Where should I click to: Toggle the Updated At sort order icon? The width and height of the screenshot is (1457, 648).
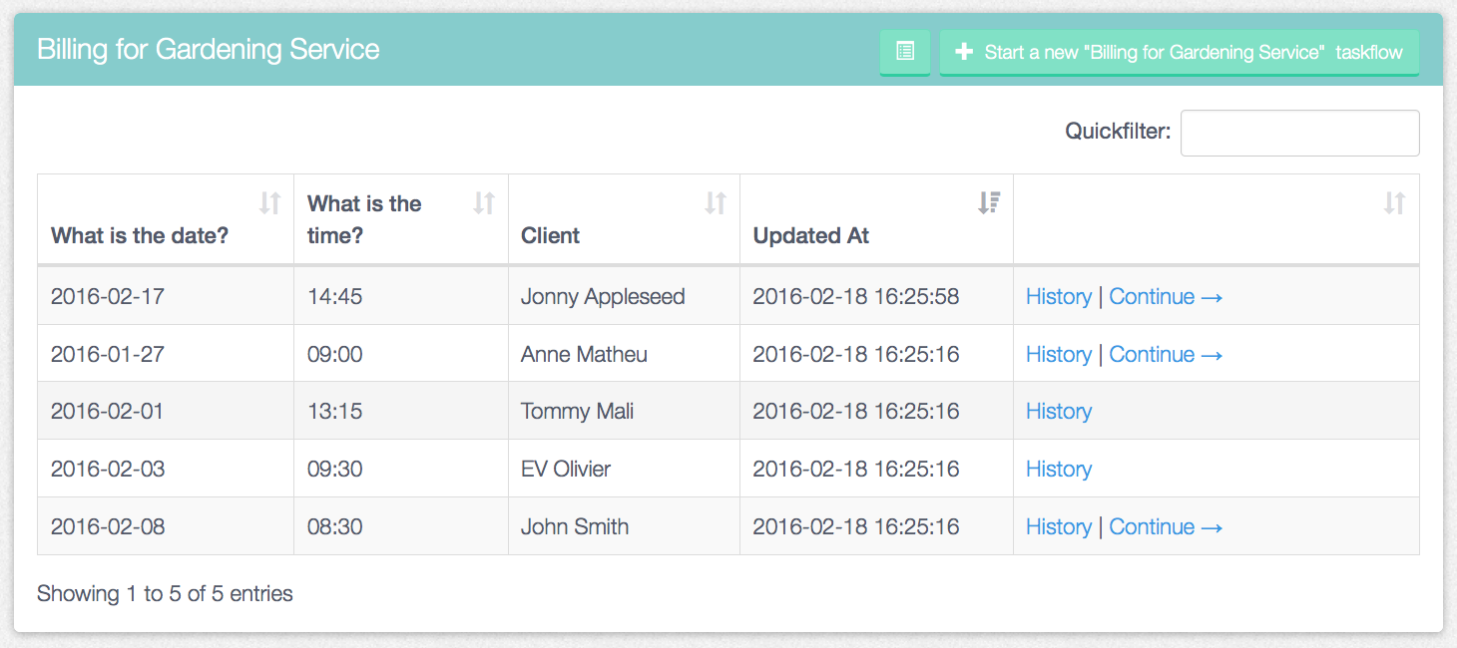pyautogui.click(x=988, y=203)
